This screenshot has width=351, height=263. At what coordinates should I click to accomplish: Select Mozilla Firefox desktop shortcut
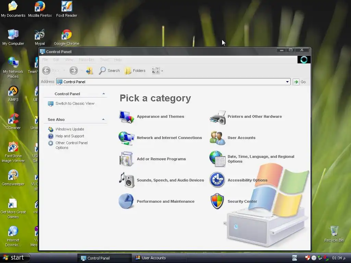pos(40,9)
